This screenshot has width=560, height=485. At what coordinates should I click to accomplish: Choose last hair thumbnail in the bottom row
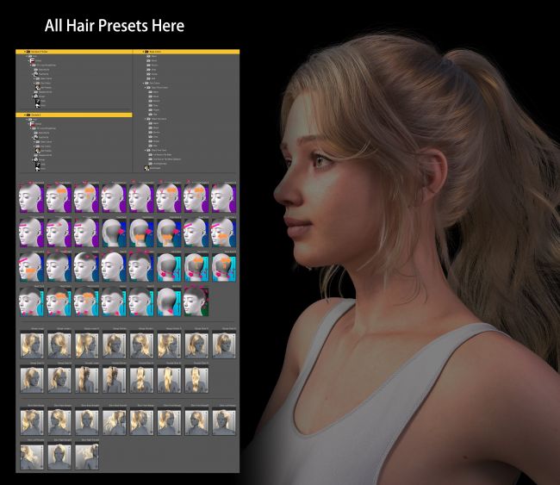[x=86, y=457]
